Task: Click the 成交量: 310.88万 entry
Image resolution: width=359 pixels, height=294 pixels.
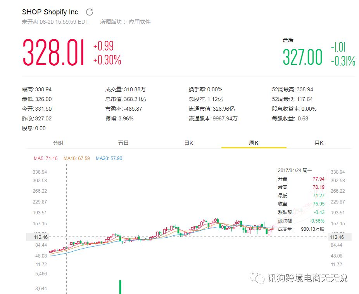Action: pyautogui.click(x=126, y=89)
